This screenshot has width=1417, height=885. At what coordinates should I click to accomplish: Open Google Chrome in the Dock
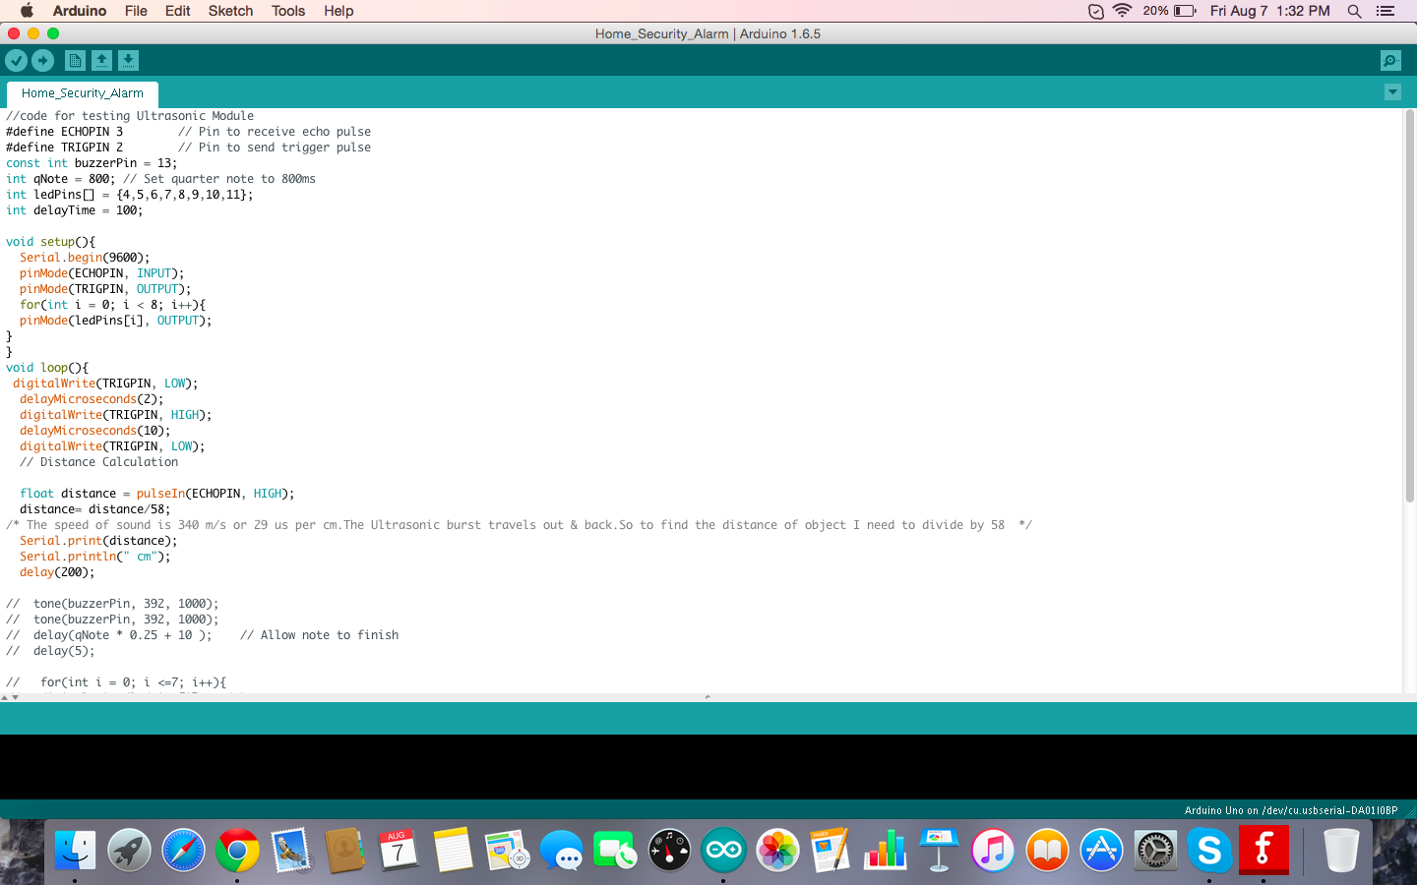(x=236, y=850)
